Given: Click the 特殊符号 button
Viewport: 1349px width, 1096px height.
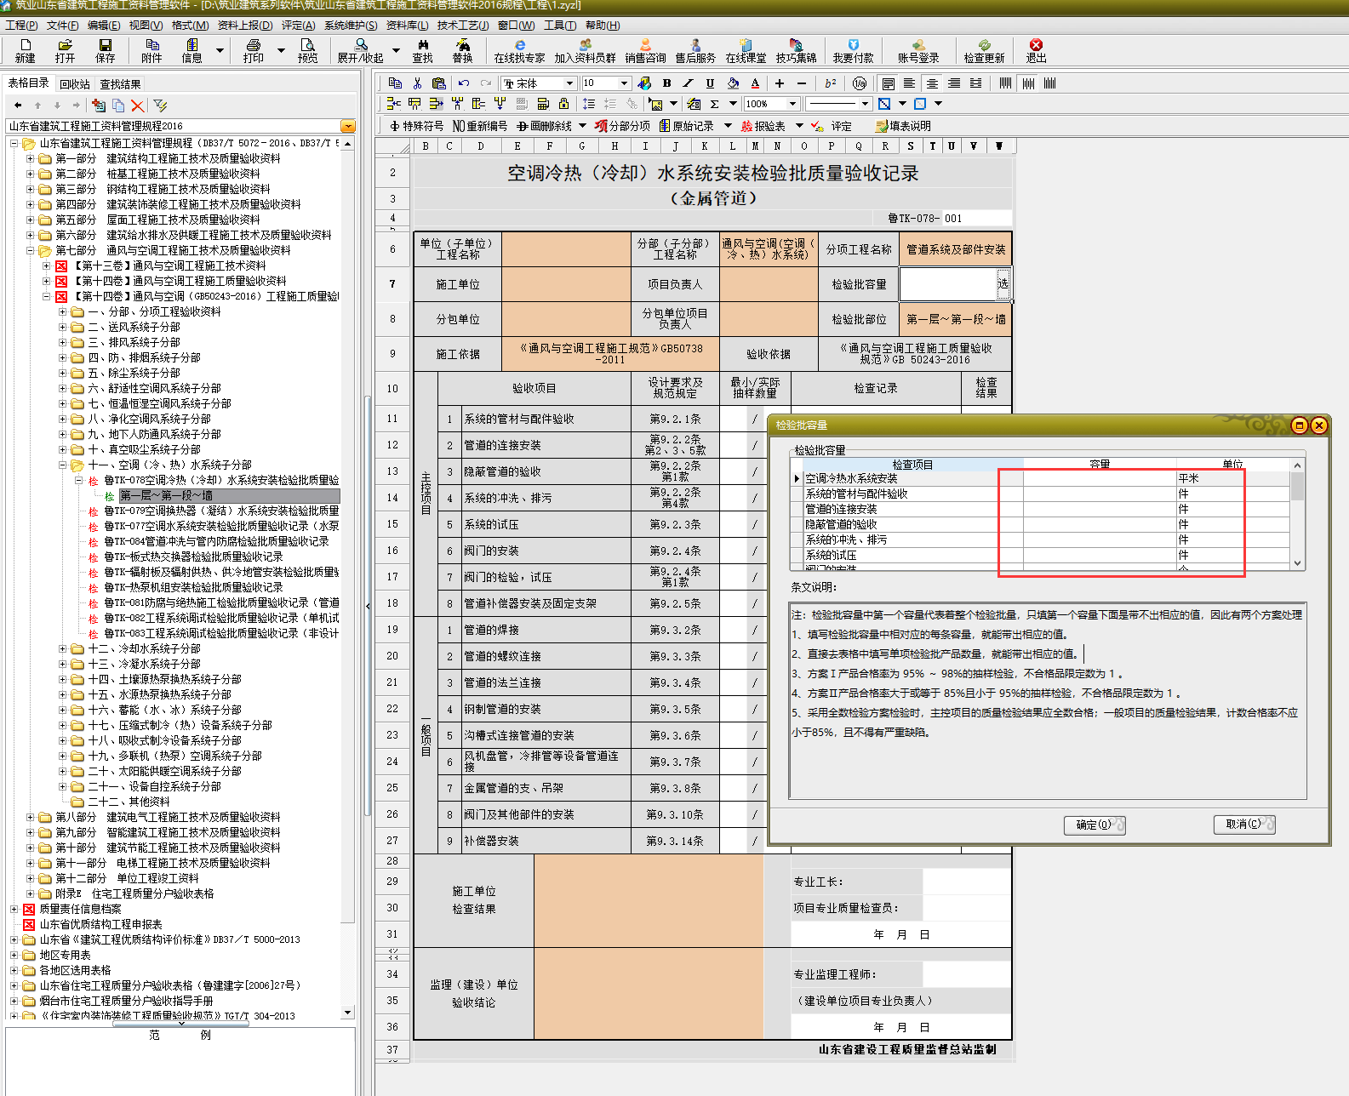Looking at the screenshot, I should (x=416, y=126).
